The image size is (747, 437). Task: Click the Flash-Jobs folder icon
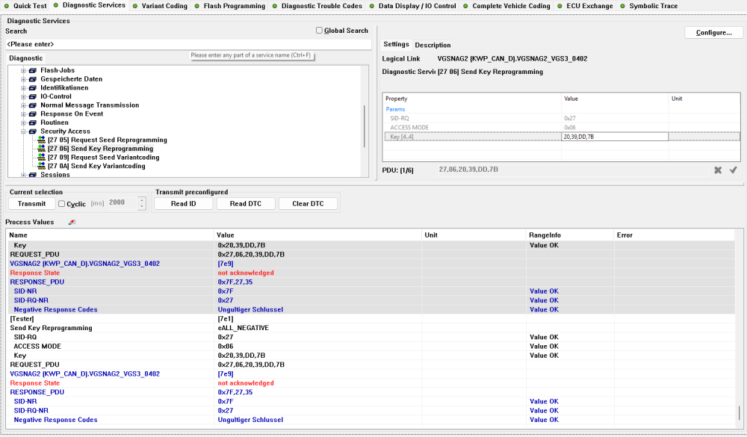(33, 70)
